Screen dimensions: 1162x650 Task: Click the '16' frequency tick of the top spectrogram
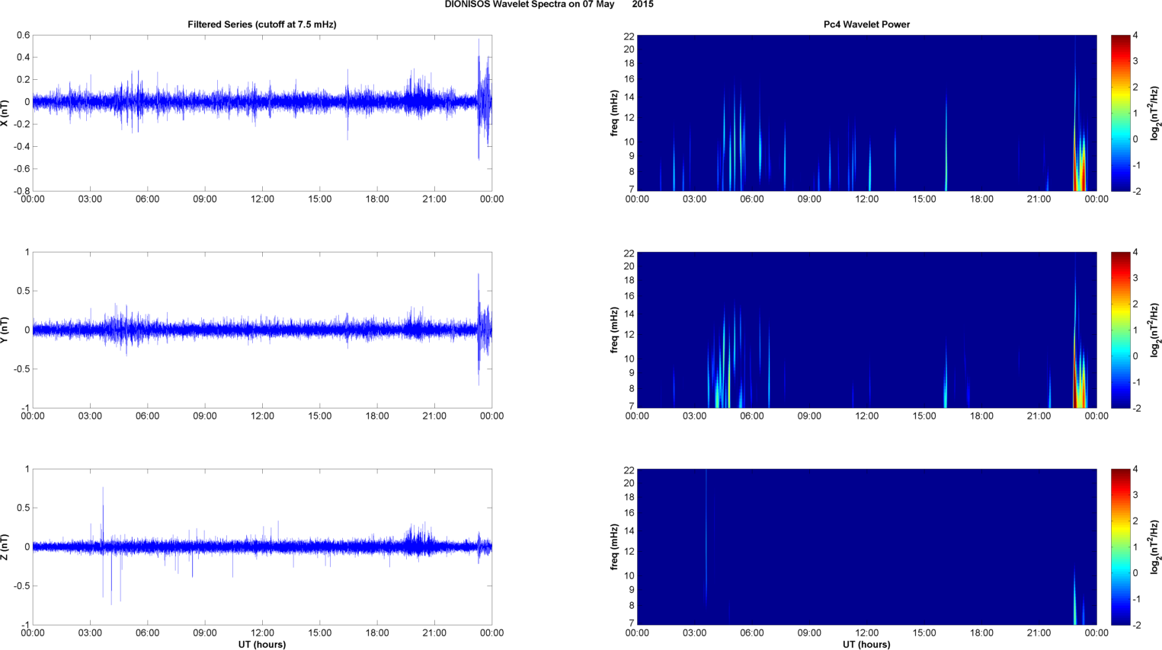(x=629, y=79)
